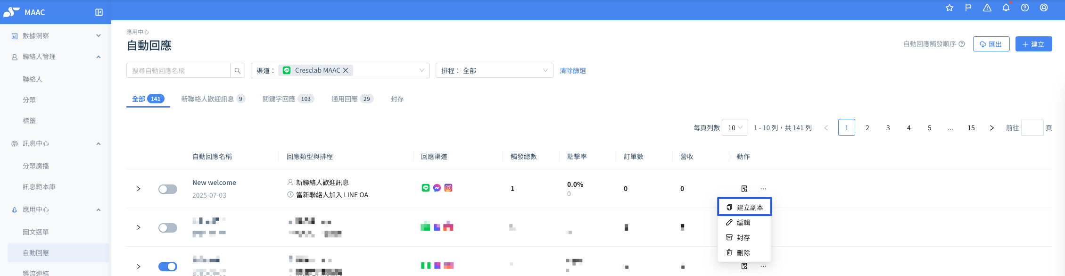The width and height of the screenshot is (1065, 276).
Task: Go to page 5
Action: tap(930, 128)
